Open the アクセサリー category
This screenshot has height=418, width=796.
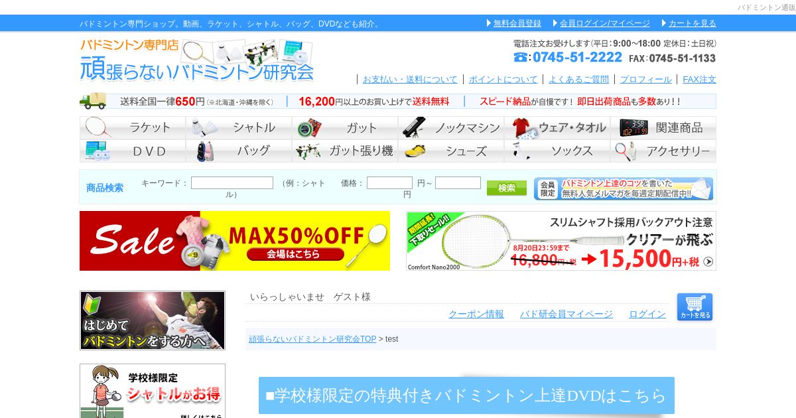coord(663,151)
